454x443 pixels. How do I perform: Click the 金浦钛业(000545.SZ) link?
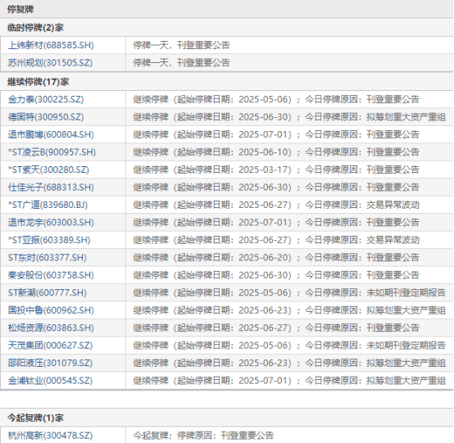50,381
